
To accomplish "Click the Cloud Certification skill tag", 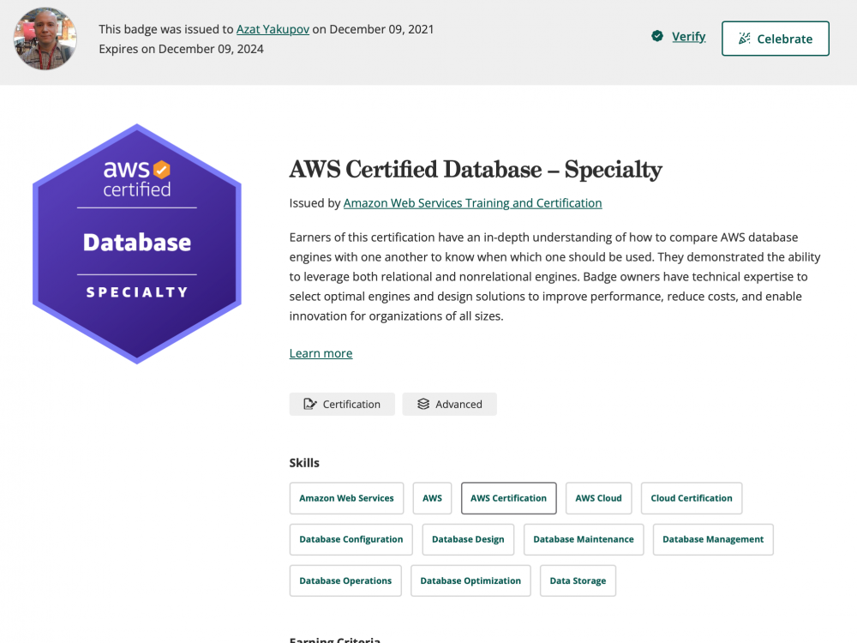I will pos(691,498).
